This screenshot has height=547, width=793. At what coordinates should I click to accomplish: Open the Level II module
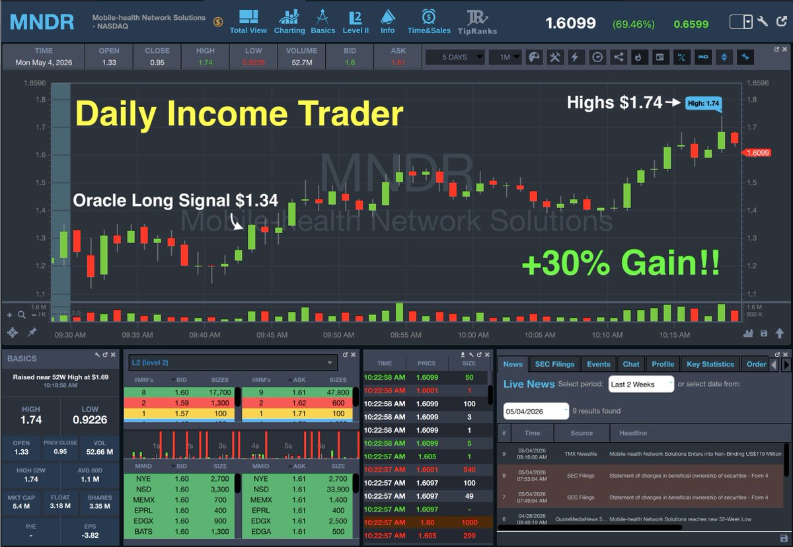coord(356,21)
